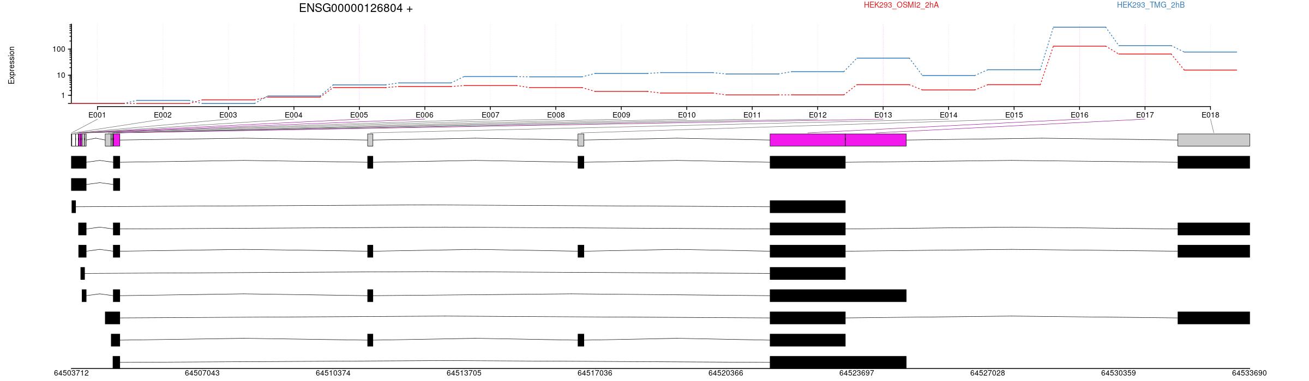Click exon label E003

[228, 115]
